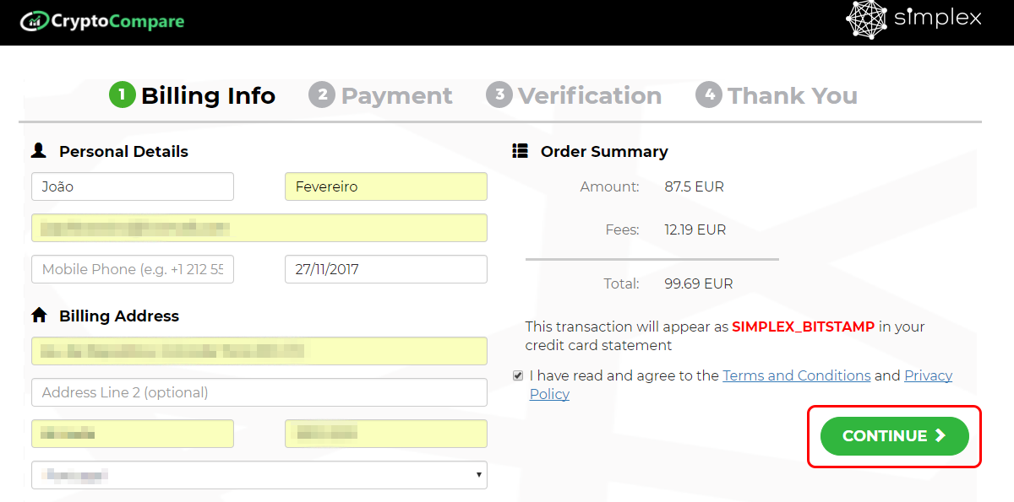This screenshot has height=502, width=1014.
Task: Select step 1 green circle icon
Action: (122, 94)
